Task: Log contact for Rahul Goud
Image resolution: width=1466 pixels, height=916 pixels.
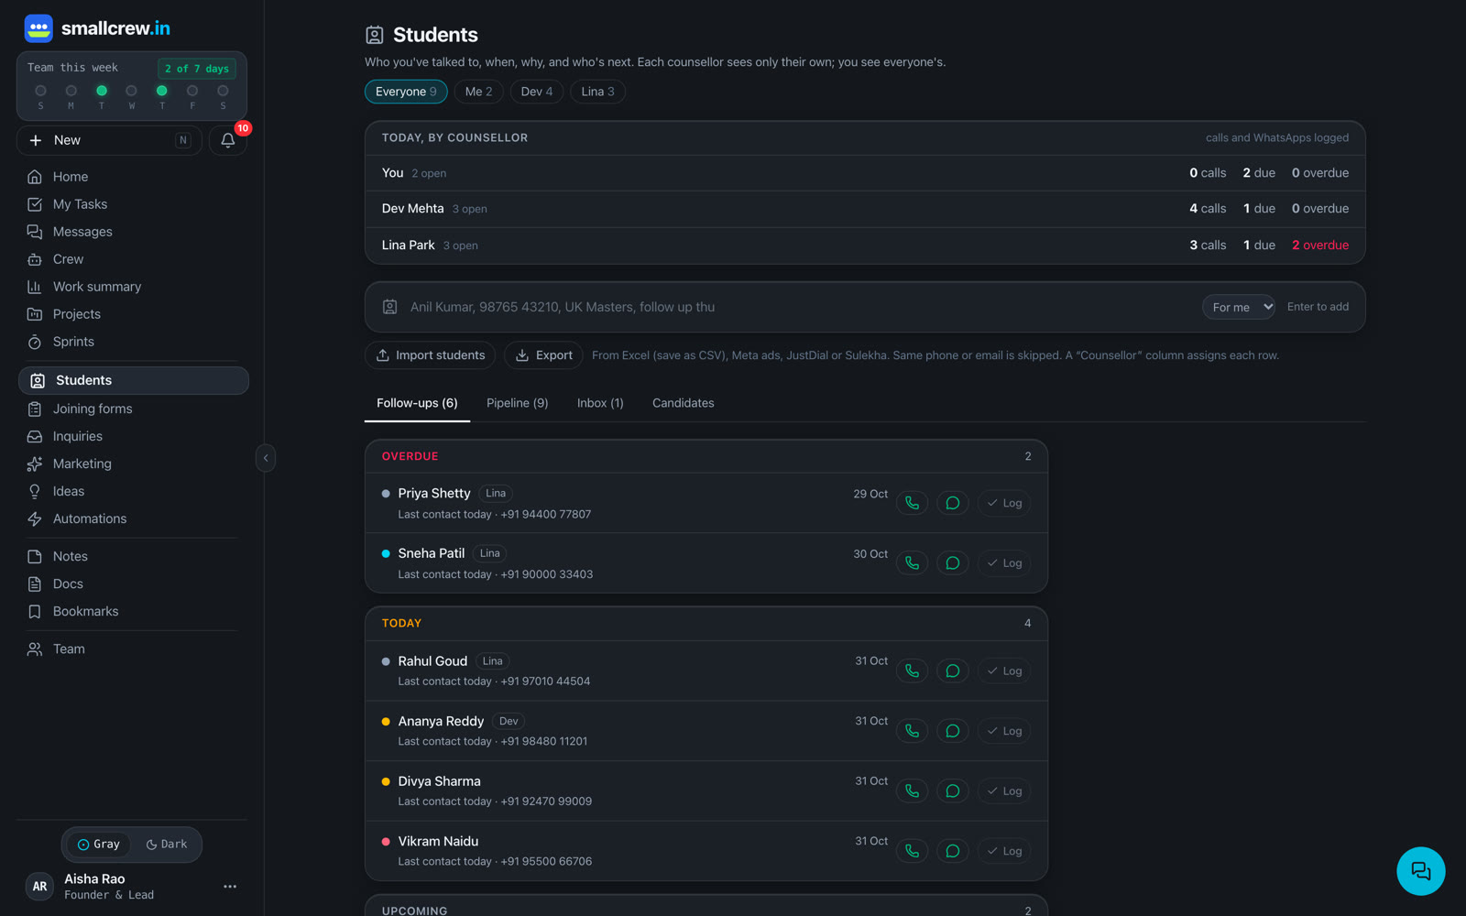Action: tap(1004, 671)
